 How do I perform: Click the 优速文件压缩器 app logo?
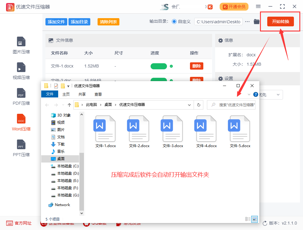[x=10, y=7]
